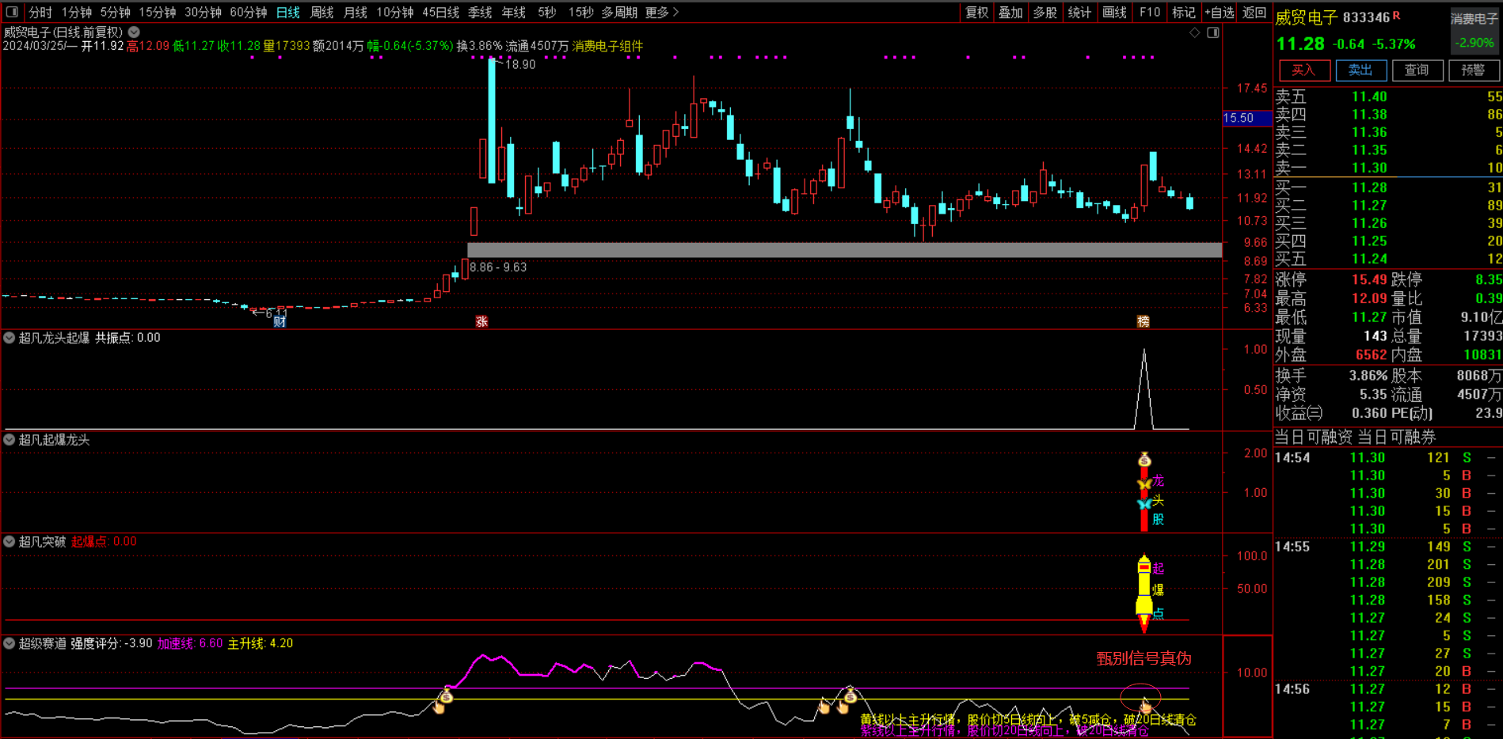This screenshot has width=1503, height=739.
Task: Switch to 月线 monthly chart
Action: point(356,13)
